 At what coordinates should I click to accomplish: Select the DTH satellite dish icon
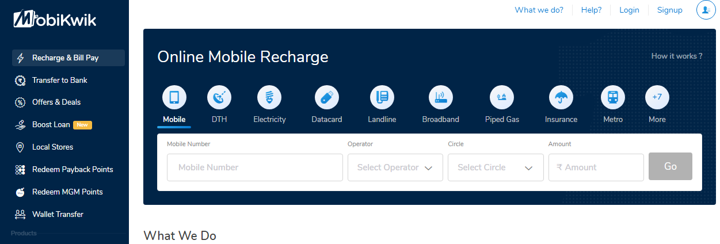[x=219, y=97]
